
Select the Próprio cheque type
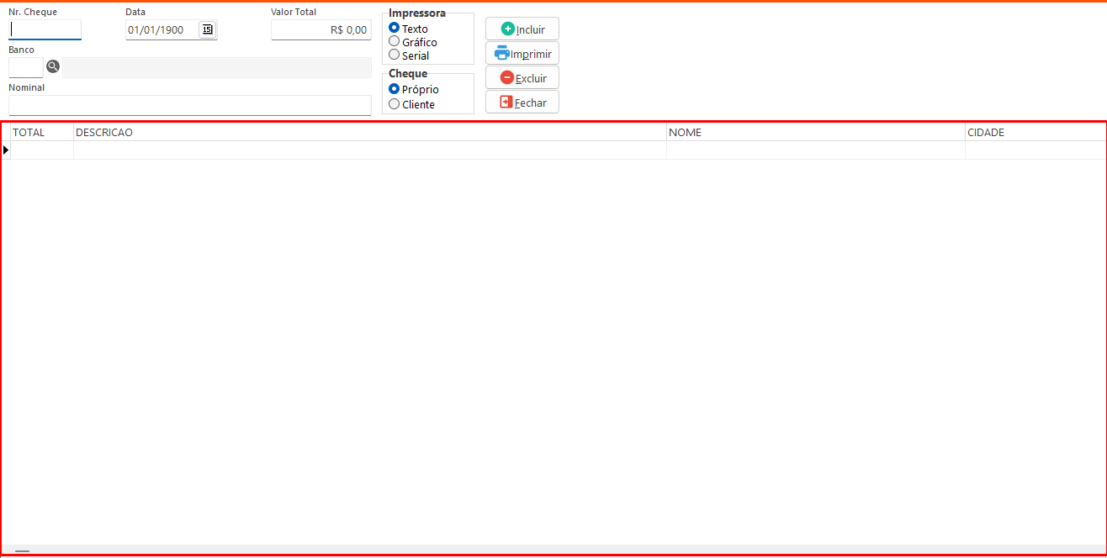tap(395, 89)
